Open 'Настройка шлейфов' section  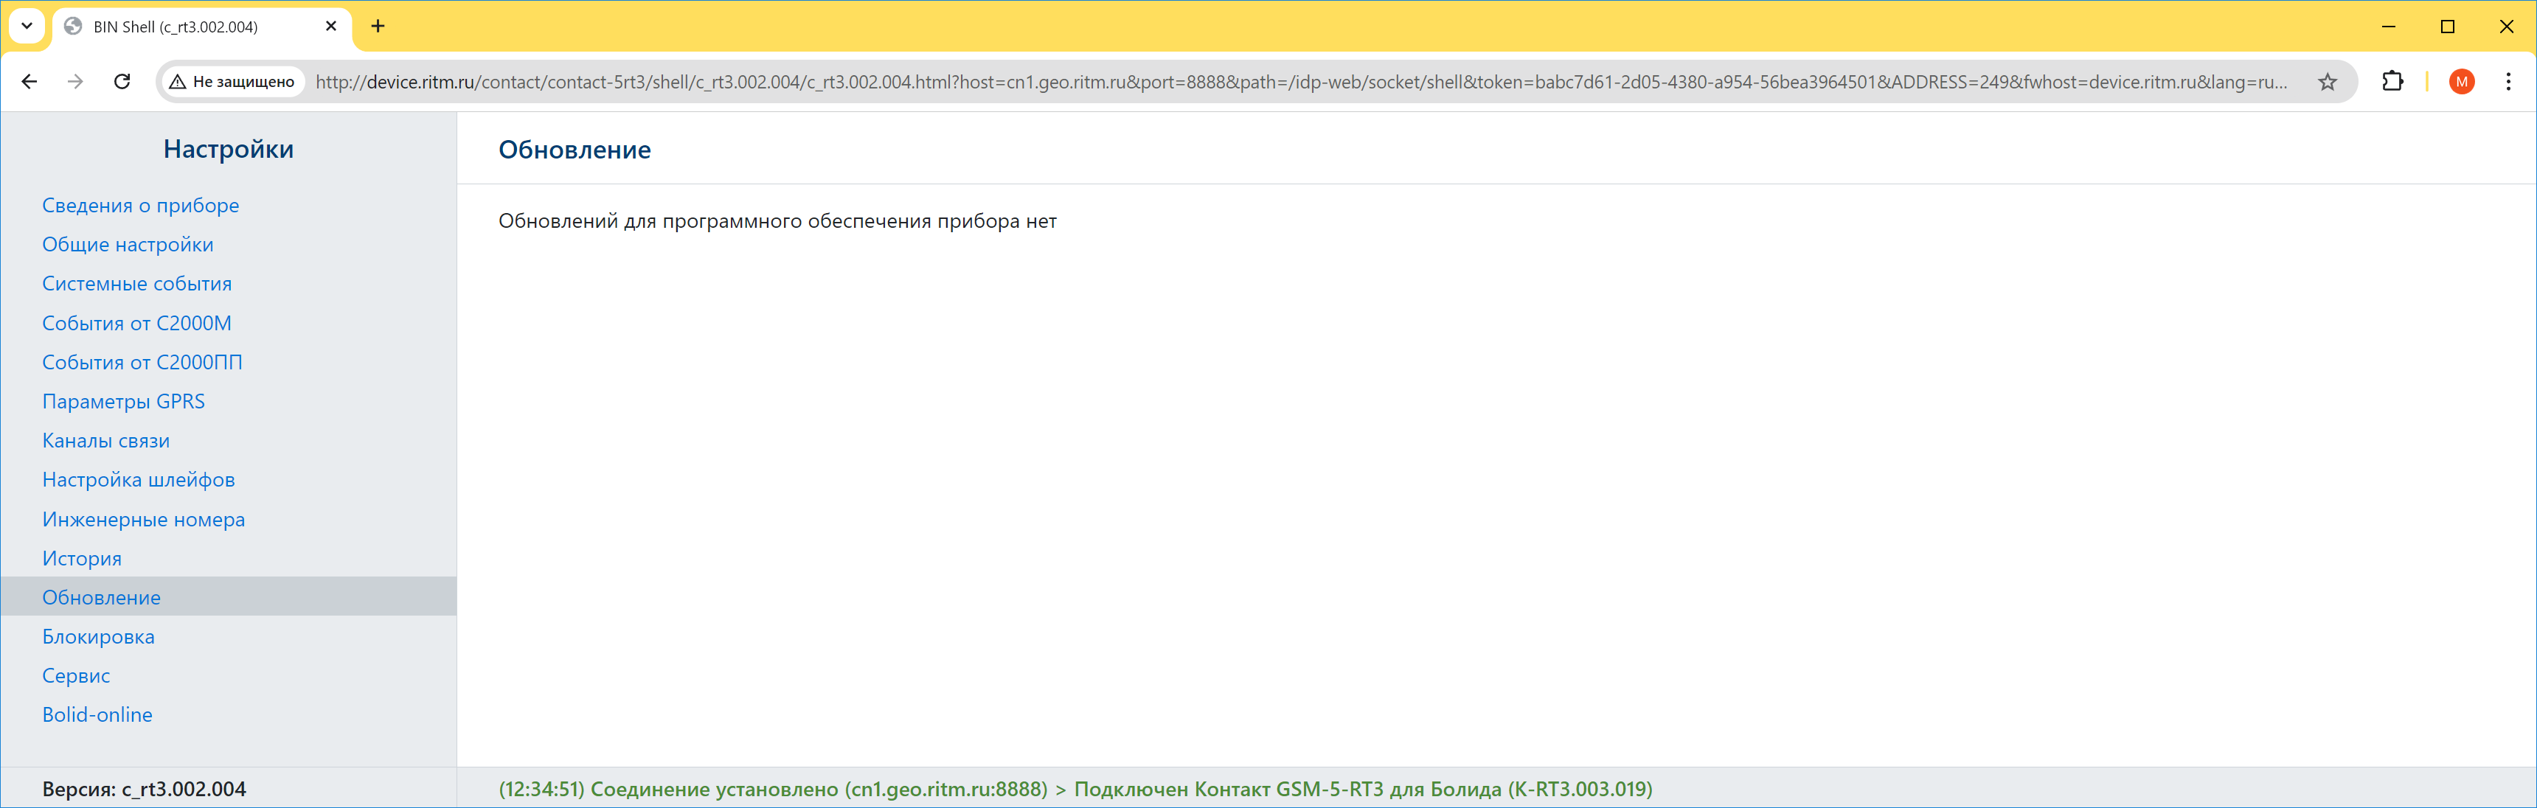[139, 480]
